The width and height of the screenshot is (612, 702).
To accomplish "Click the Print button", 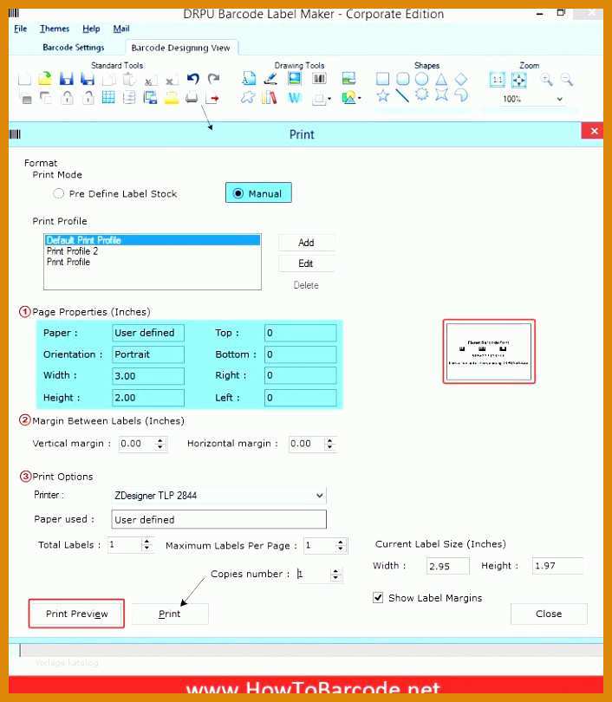I will [x=170, y=614].
